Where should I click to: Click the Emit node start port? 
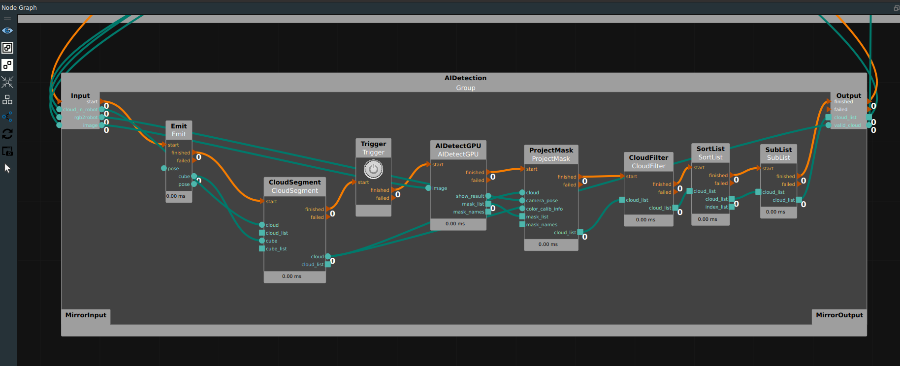click(x=164, y=145)
